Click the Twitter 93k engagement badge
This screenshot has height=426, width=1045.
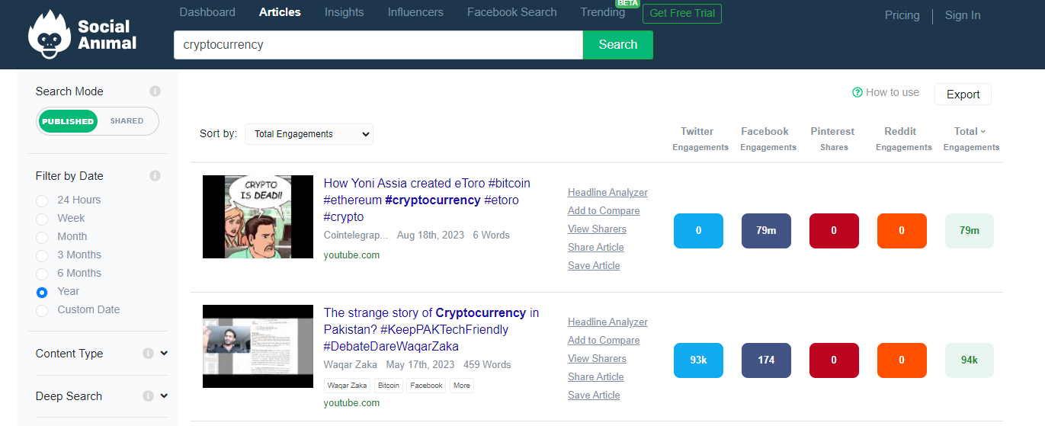click(698, 360)
